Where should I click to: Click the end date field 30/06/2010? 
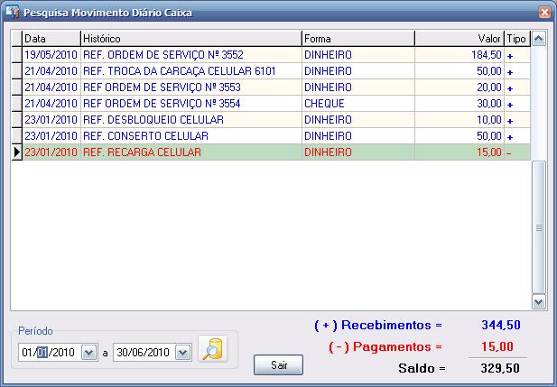click(x=143, y=353)
